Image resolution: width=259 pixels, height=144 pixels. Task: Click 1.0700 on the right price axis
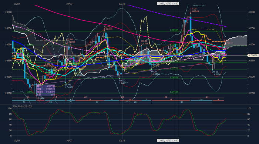tap(251, 12)
